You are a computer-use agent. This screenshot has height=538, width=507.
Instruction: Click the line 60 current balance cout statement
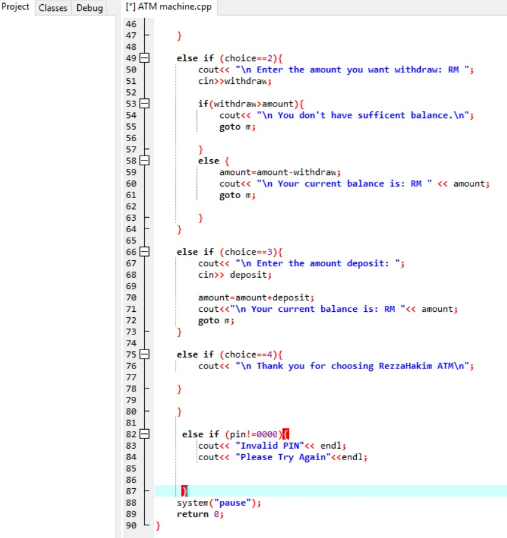coord(354,184)
